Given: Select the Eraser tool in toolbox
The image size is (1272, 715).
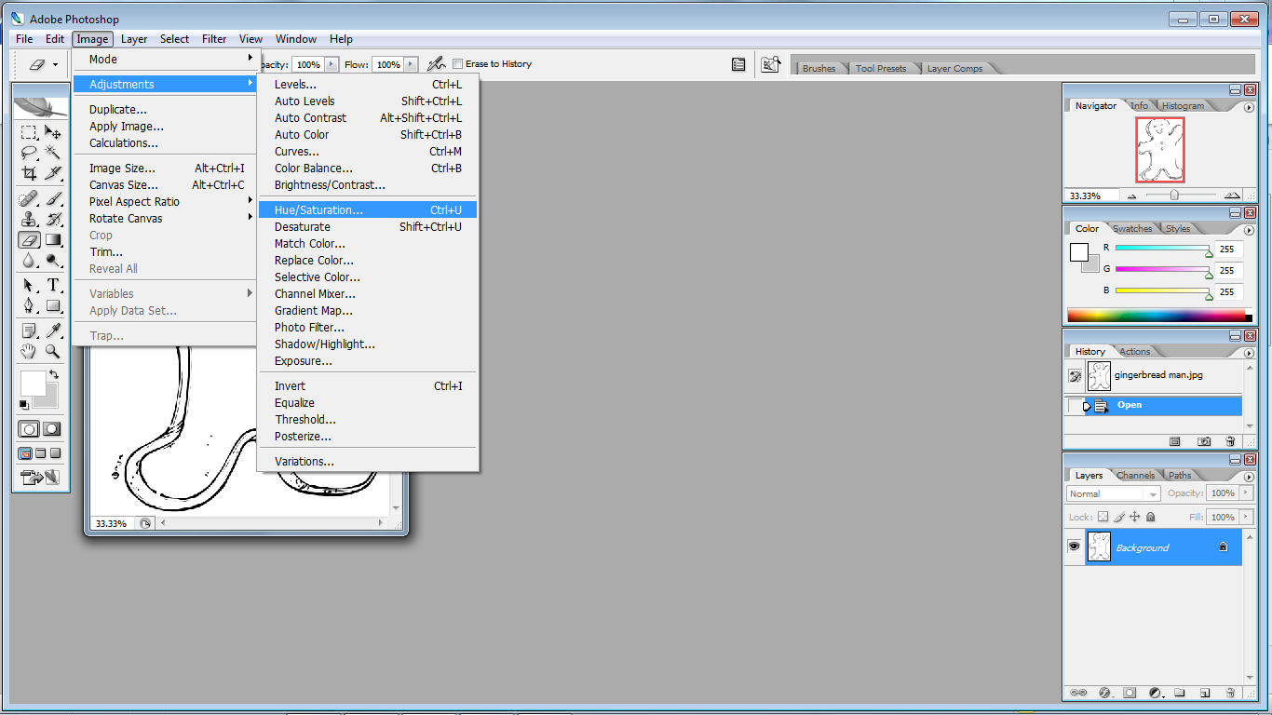Looking at the screenshot, I should [x=29, y=240].
